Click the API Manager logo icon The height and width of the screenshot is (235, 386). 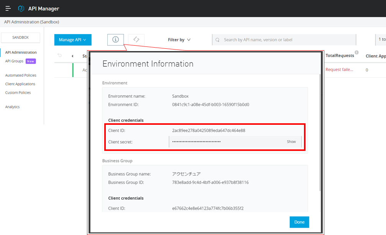pyautogui.click(x=21, y=8)
